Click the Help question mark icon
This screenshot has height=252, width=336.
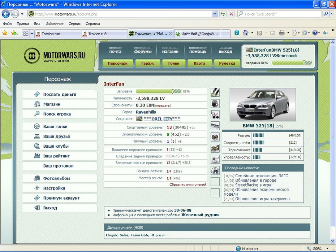[315, 33]
